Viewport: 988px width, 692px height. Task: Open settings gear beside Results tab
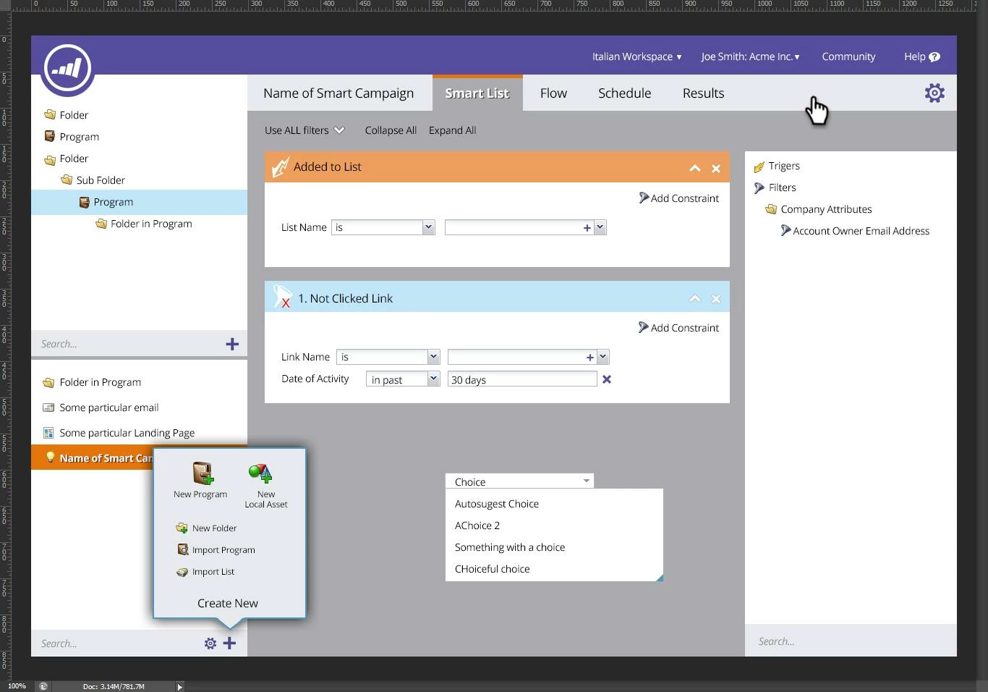[x=934, y=93]
